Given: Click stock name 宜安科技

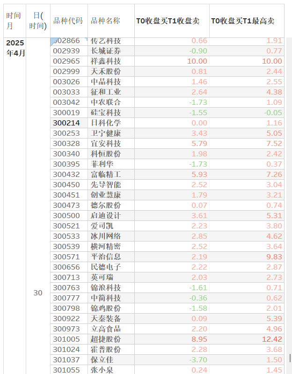Looking at the screenshot, I should (x=106, y=143).
